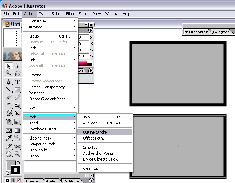This screenshot has height=183, width=235.
Task: Select the Symbol Sprayer tool
Action: [9, 122]
